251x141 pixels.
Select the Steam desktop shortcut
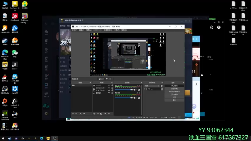(5, 42)
